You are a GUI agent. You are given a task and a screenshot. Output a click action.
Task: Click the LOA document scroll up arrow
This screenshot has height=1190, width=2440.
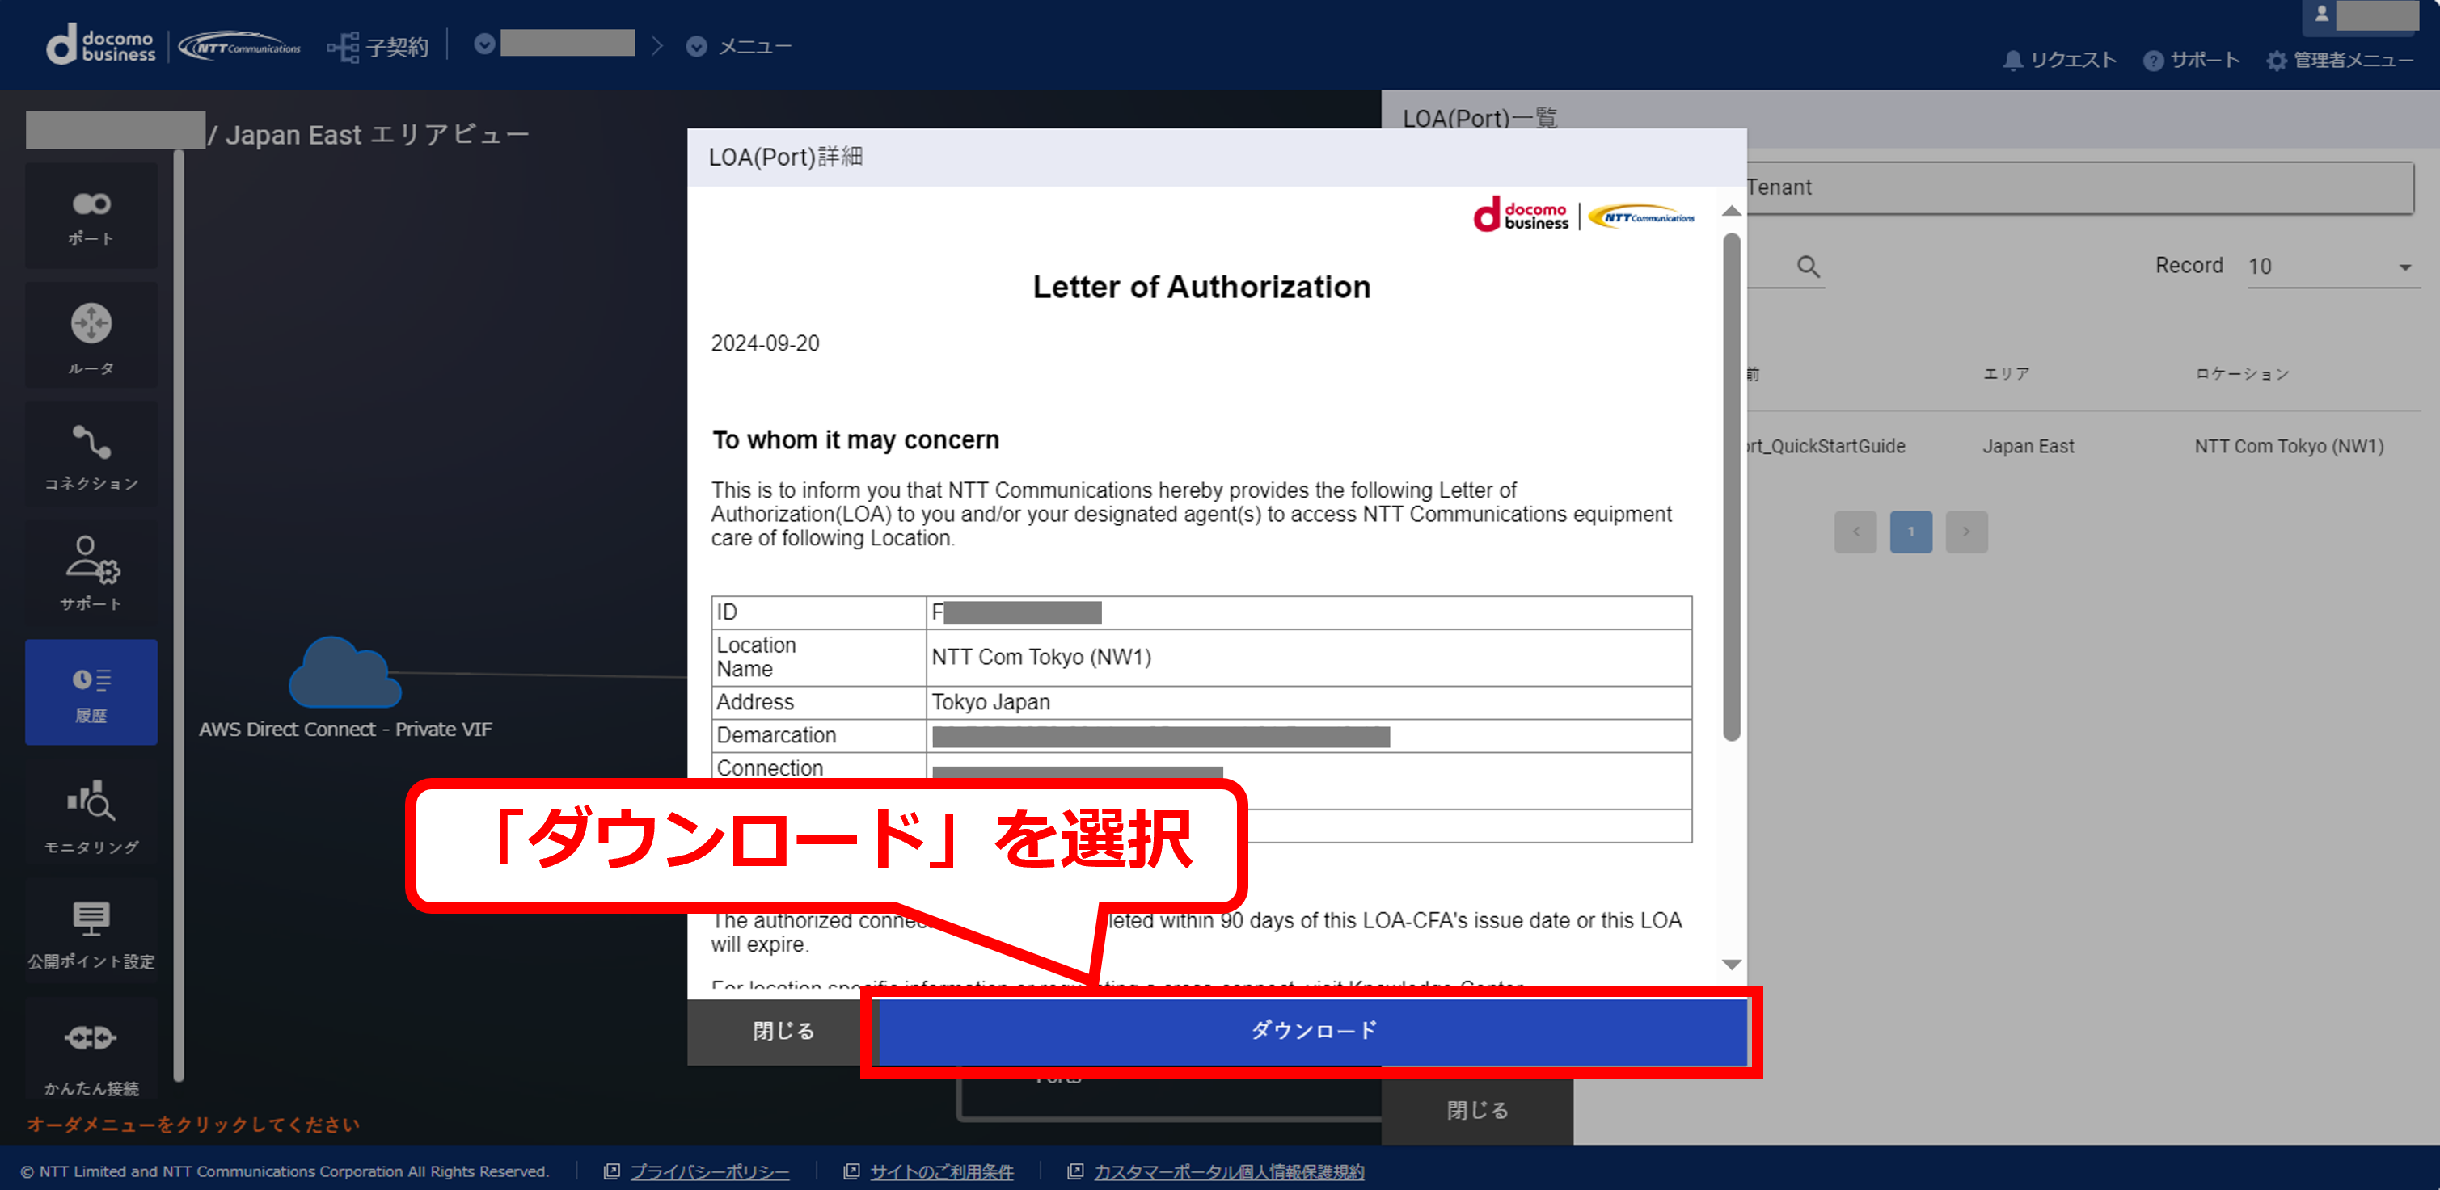(x=1730, y=210)
